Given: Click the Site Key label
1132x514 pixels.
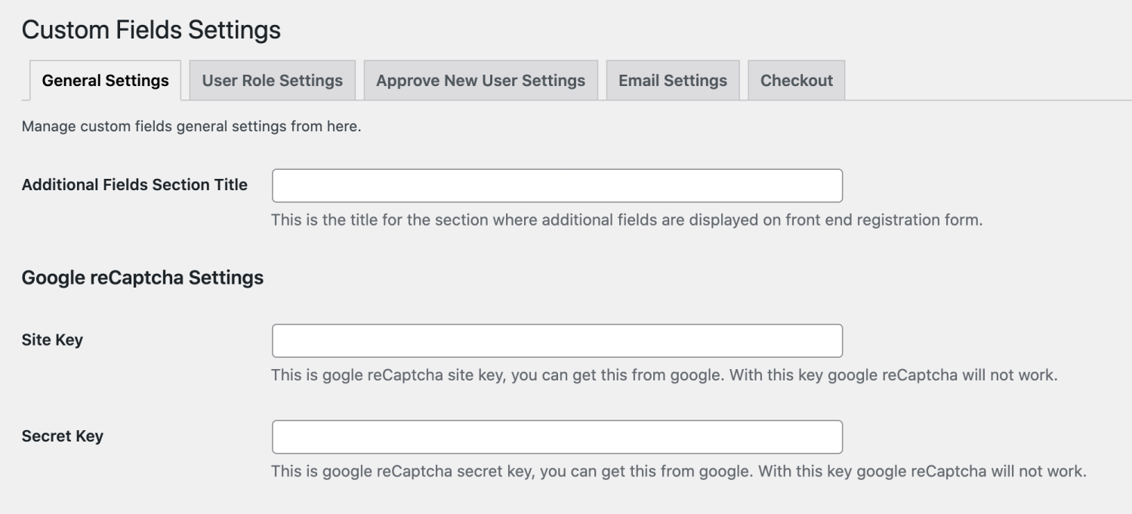Looking at the screenshot, I should [52, 340].
